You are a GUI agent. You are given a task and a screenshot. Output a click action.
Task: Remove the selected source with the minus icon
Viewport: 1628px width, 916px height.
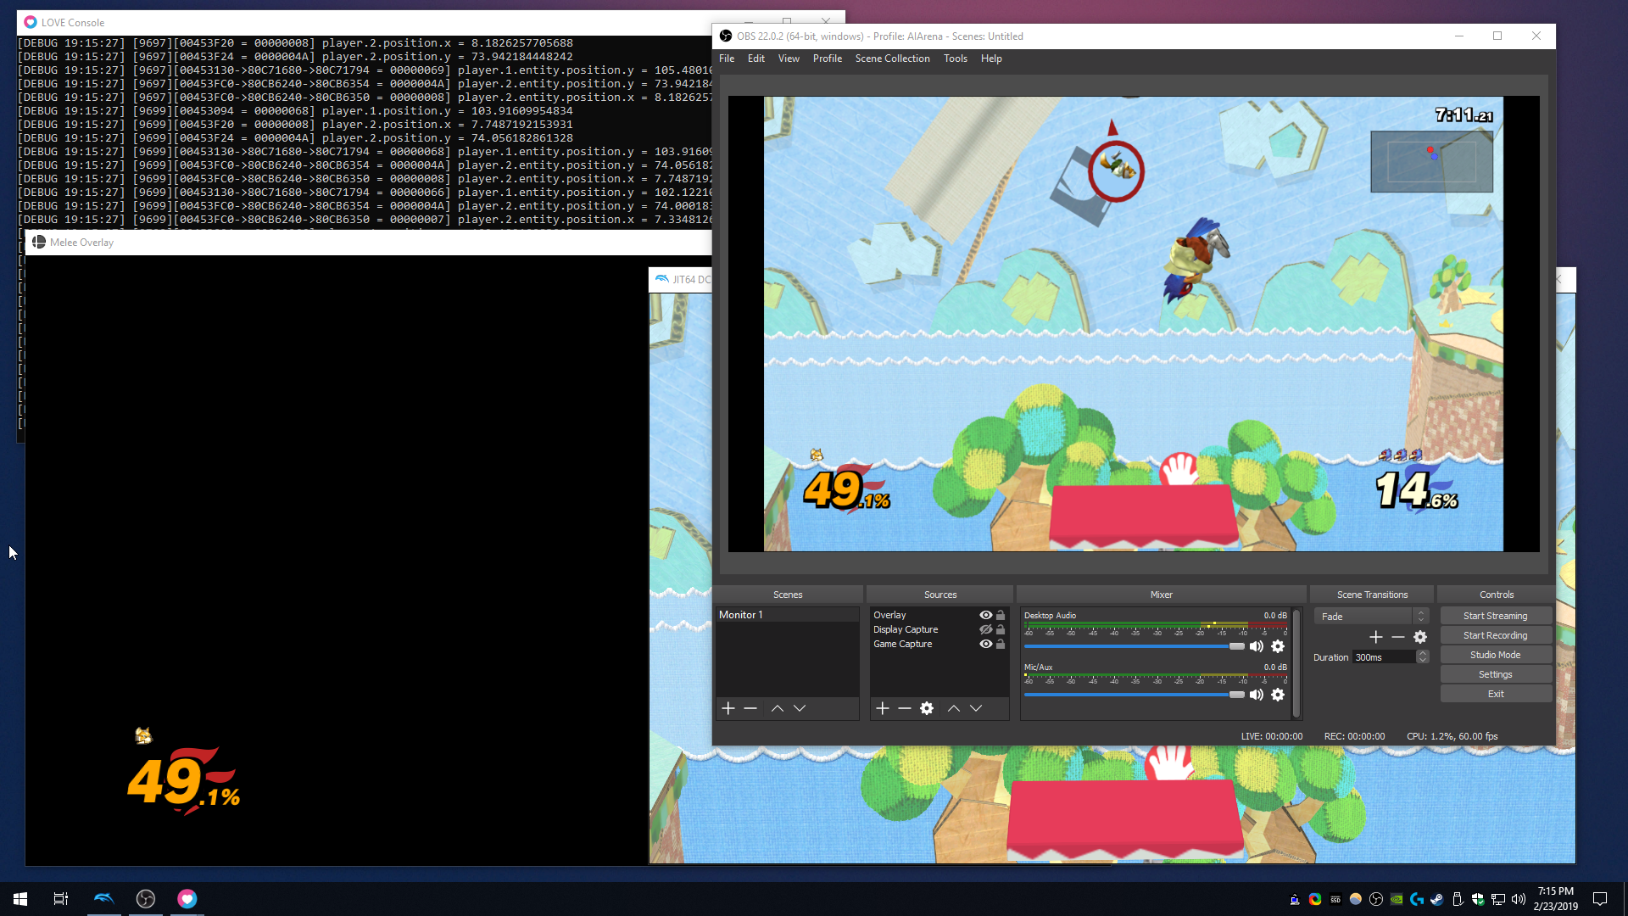click(905, 708)
